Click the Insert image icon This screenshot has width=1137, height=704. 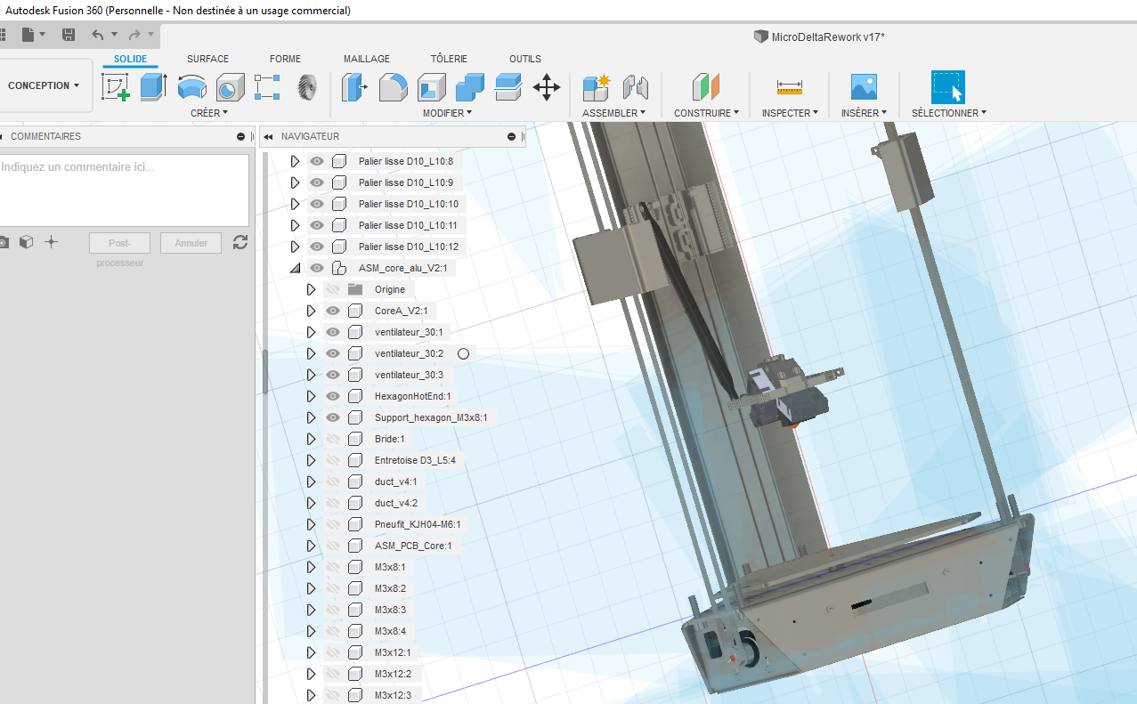(x=864, y=87)
